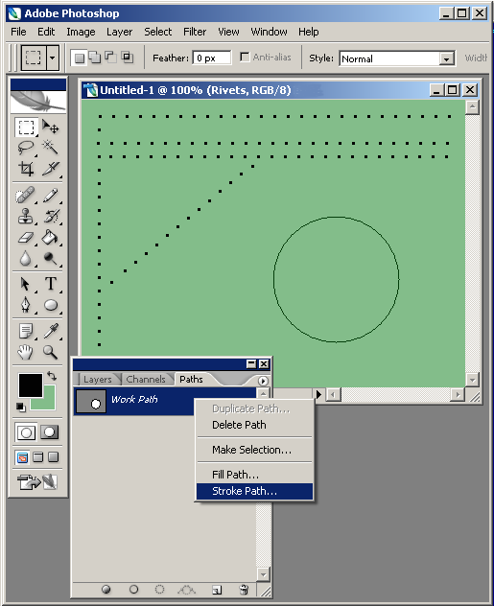Toggle Quick Mask mode button
This screenshot has height=606, width=494.
(x=50, y=432)
